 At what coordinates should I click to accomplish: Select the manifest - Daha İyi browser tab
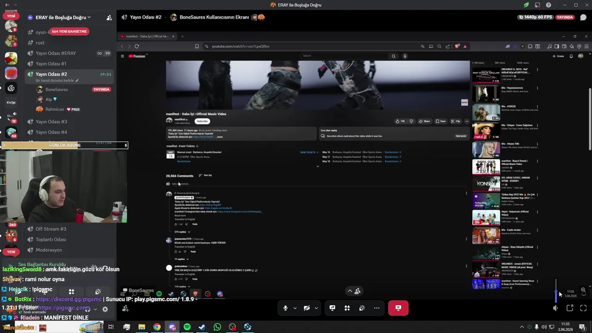[x=147, y=37]
